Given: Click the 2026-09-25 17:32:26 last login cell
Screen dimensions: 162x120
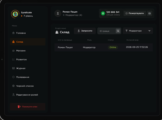Looking at the screenshot, I should point(137,47).
